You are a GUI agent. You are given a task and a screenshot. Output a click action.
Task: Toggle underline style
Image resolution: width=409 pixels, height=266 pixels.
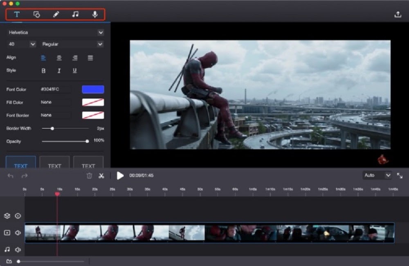tap(74, 71)
